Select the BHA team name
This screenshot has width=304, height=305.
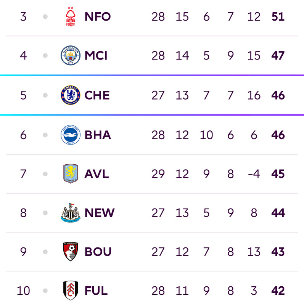pos(98,135)
